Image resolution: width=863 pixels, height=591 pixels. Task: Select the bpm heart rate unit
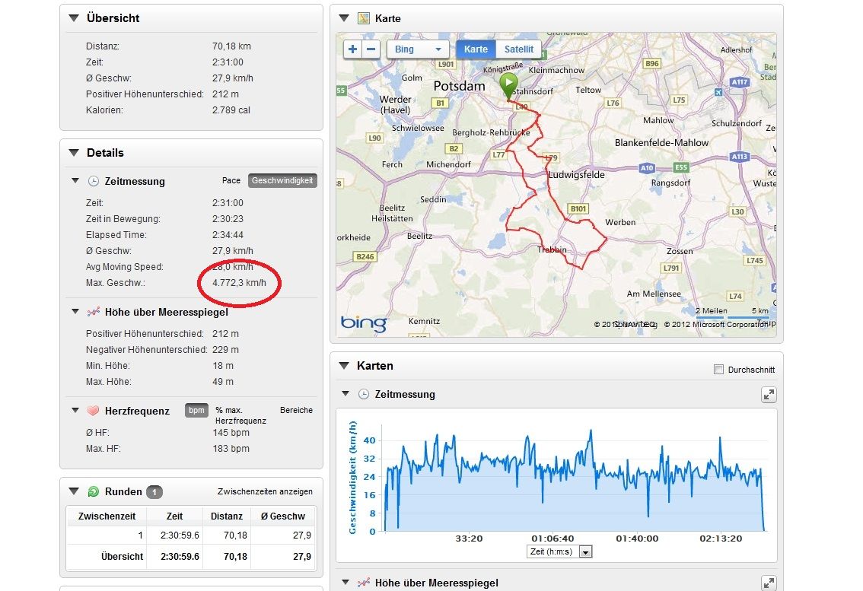(x=196, y=410)
